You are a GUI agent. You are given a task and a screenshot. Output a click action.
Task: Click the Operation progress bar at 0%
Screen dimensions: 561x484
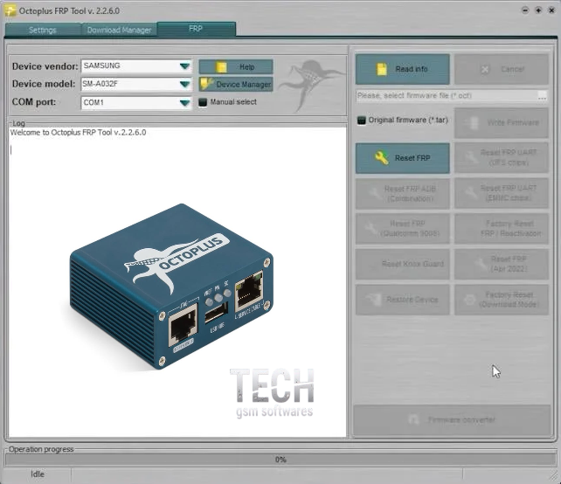tap(280, 460)
